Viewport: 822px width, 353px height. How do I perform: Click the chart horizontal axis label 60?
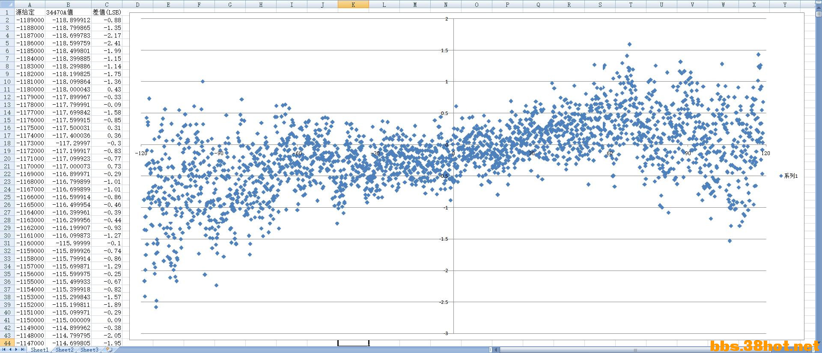click(610, 153)
